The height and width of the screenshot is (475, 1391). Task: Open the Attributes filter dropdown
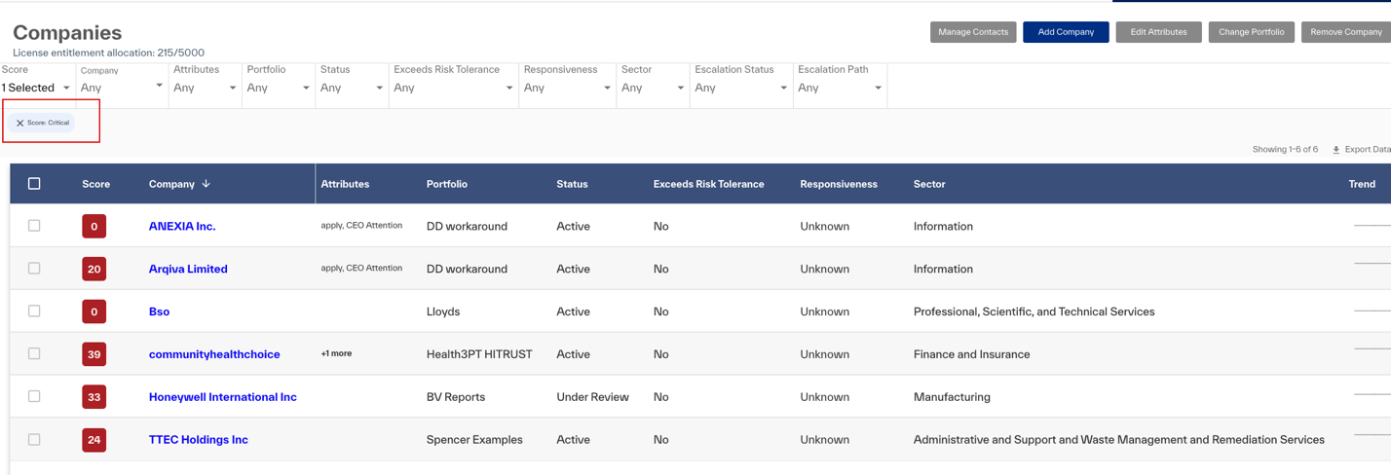click(205, 89)
